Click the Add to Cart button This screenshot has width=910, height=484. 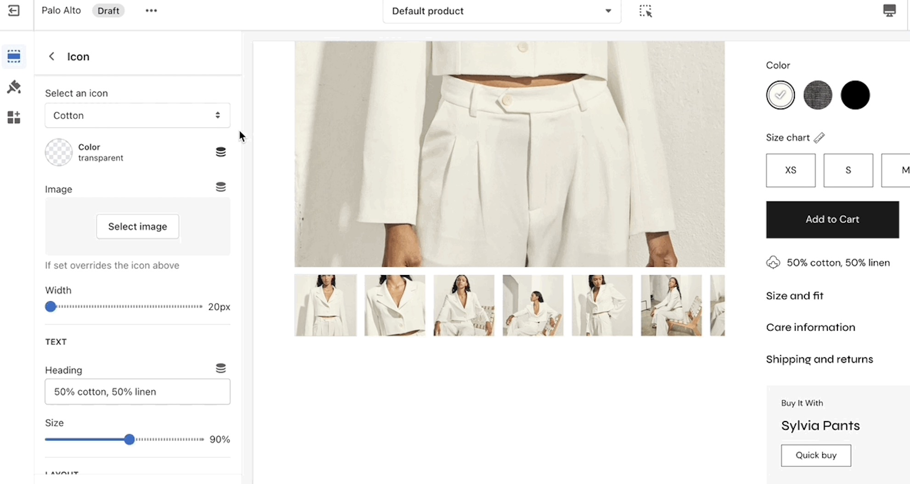(x=832, y=219)
